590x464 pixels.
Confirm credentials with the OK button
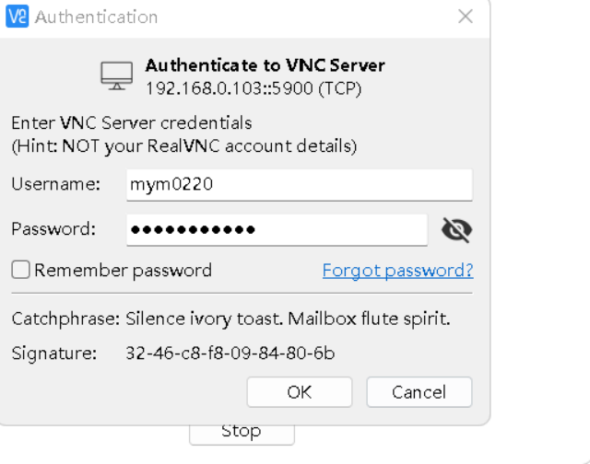(x=300, y=392)
